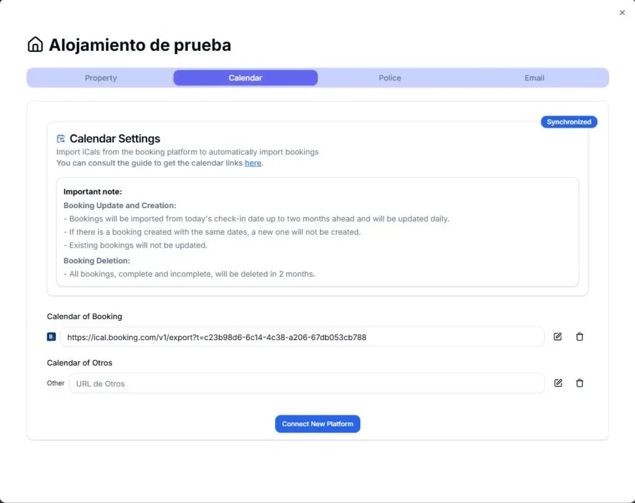This screenshot has height=503, width=635.
Task: Delete the Booking calendar with the trash icon
Action: point(580,336)
